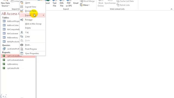Click the tblBookSales table icon
174x98 pixels.
click(x=4, y=25)
